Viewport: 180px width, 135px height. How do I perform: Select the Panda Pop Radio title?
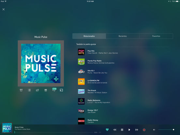[95, 61]
